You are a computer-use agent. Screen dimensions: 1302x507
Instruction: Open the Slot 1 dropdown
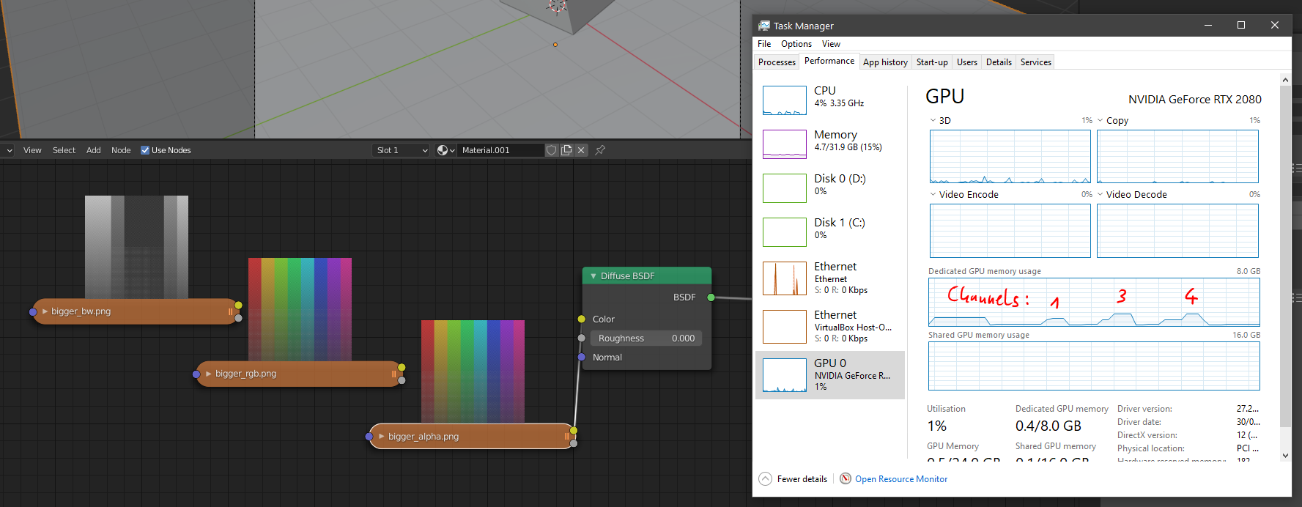pos(402,150)
